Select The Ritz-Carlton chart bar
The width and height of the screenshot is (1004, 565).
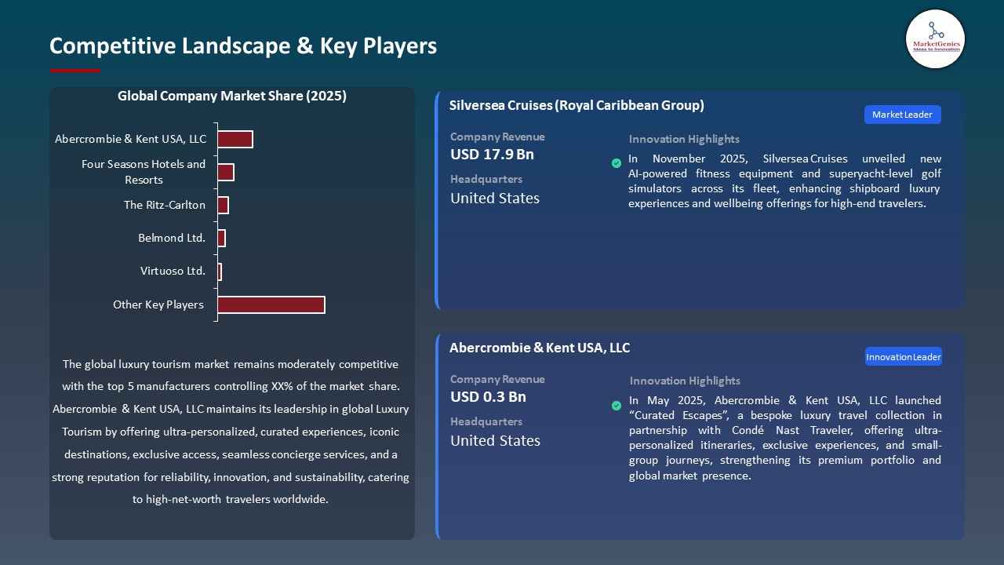223,205
